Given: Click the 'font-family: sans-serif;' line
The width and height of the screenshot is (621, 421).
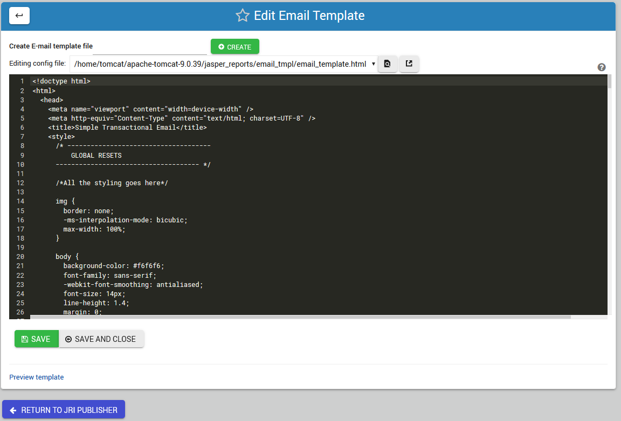Looking at the screenshot, I should 110,276.
